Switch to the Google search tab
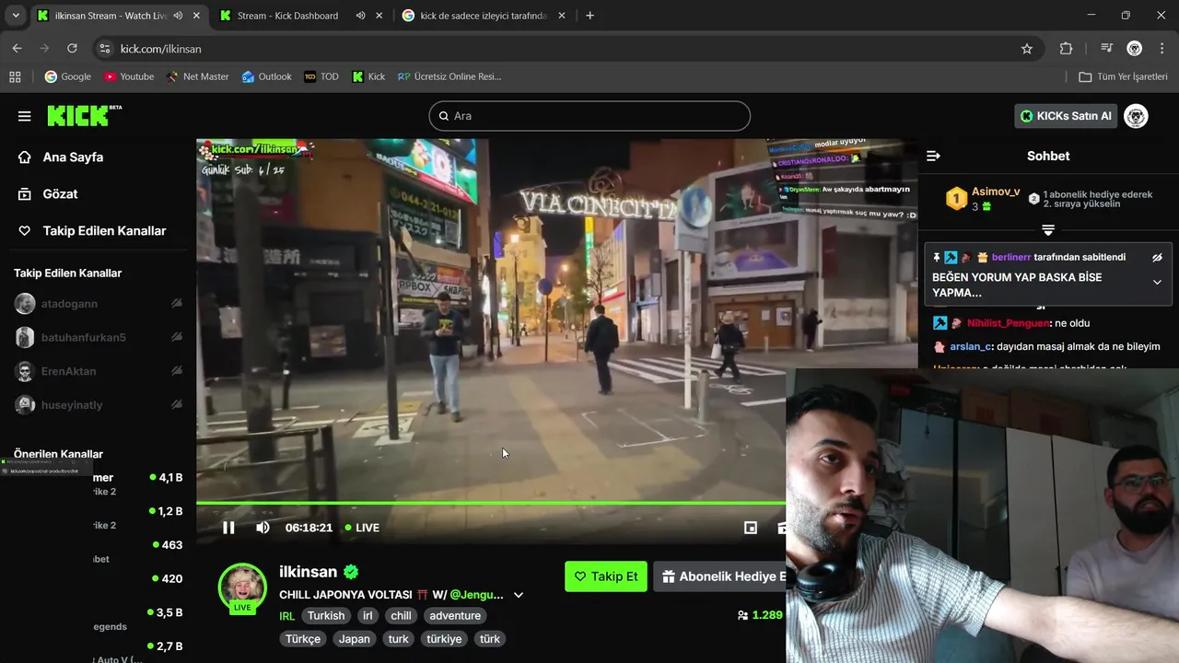This screenshot has height=663, width=1179. tap(484, 16)
